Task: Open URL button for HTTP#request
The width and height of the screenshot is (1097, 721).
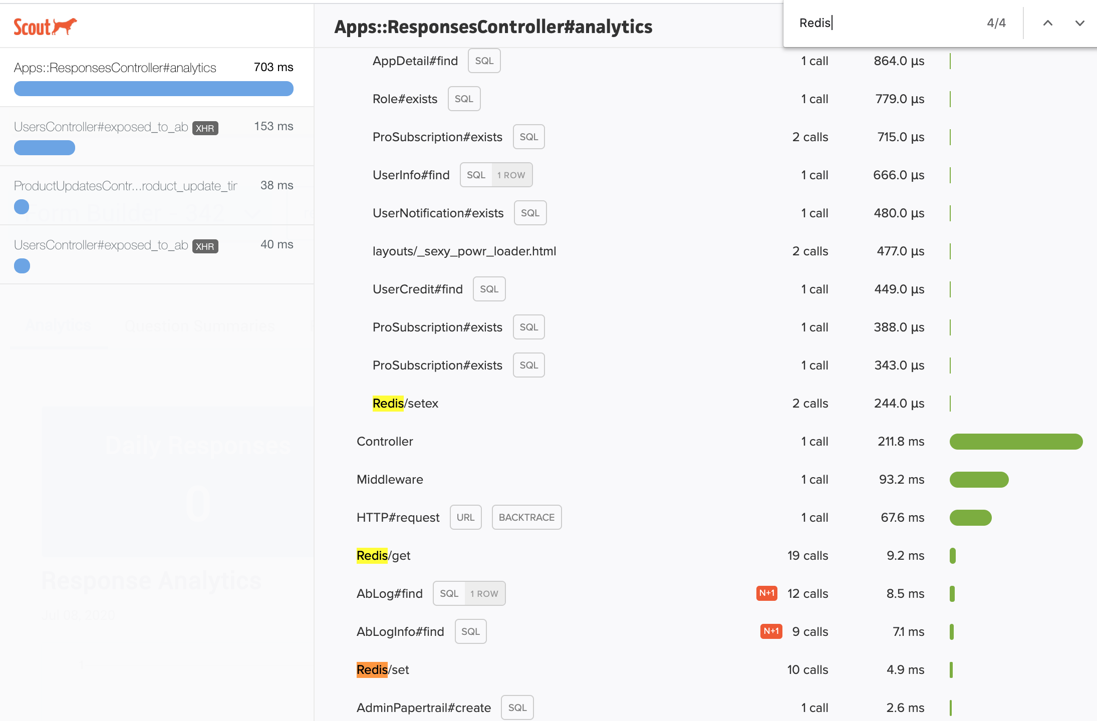Action: click(465, 518)
